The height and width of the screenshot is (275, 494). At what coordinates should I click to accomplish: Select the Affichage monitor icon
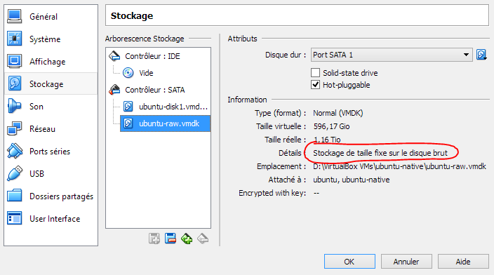point(15,61)
